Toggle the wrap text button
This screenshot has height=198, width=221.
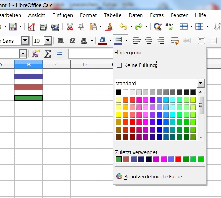tap(174, 40)
